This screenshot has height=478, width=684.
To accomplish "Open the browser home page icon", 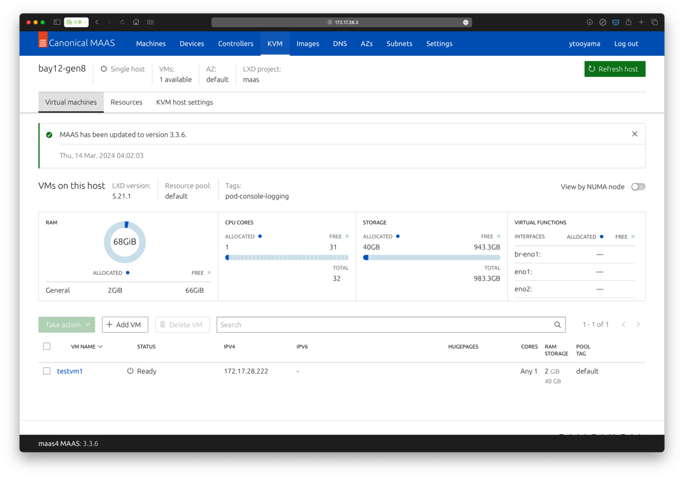I will click(136, 22).
